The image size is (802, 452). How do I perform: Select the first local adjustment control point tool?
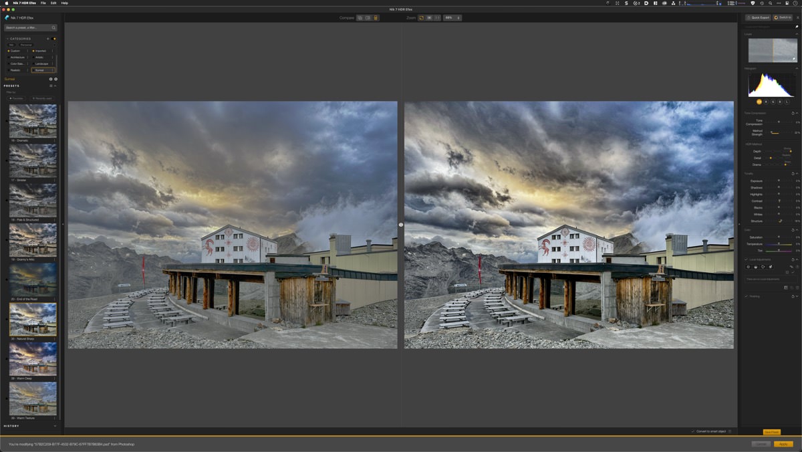tap(748, 267)
